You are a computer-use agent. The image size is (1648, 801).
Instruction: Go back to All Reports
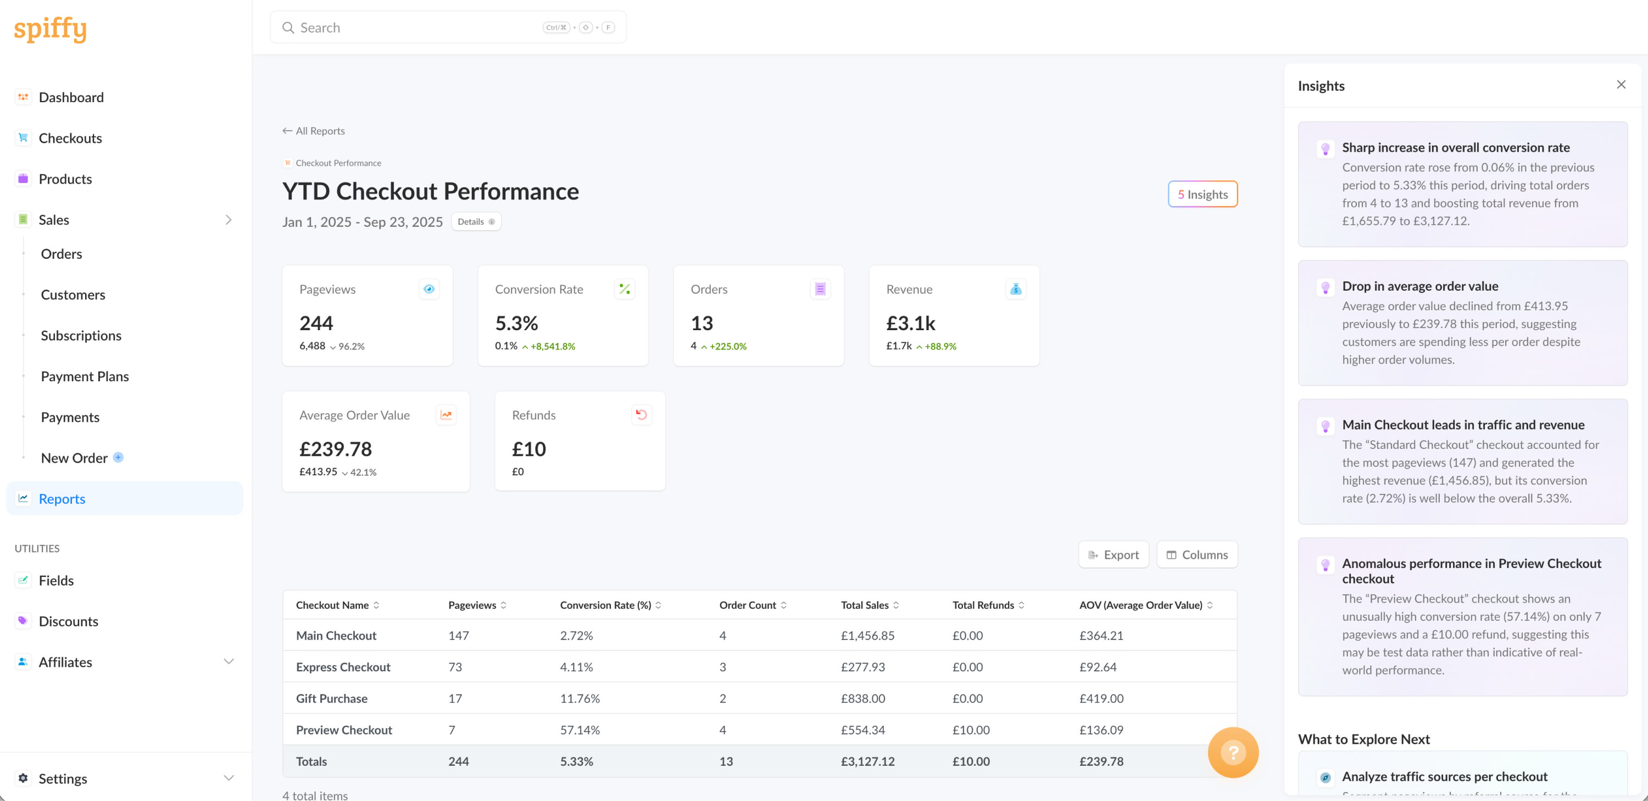point(314,131)
